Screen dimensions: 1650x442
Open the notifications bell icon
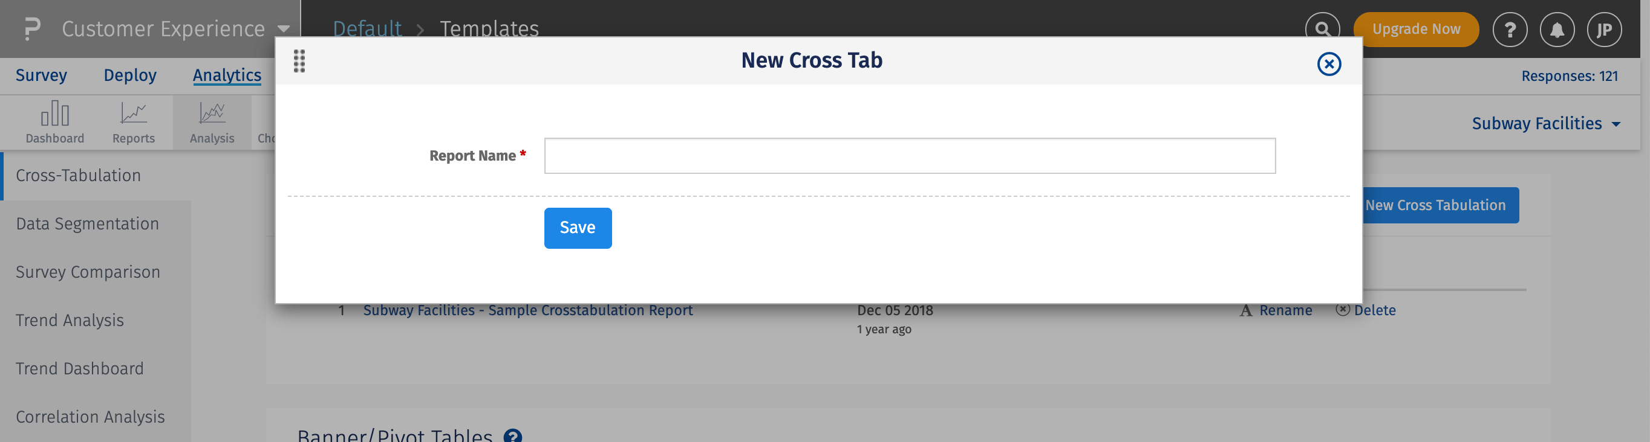coord(1557,29)
